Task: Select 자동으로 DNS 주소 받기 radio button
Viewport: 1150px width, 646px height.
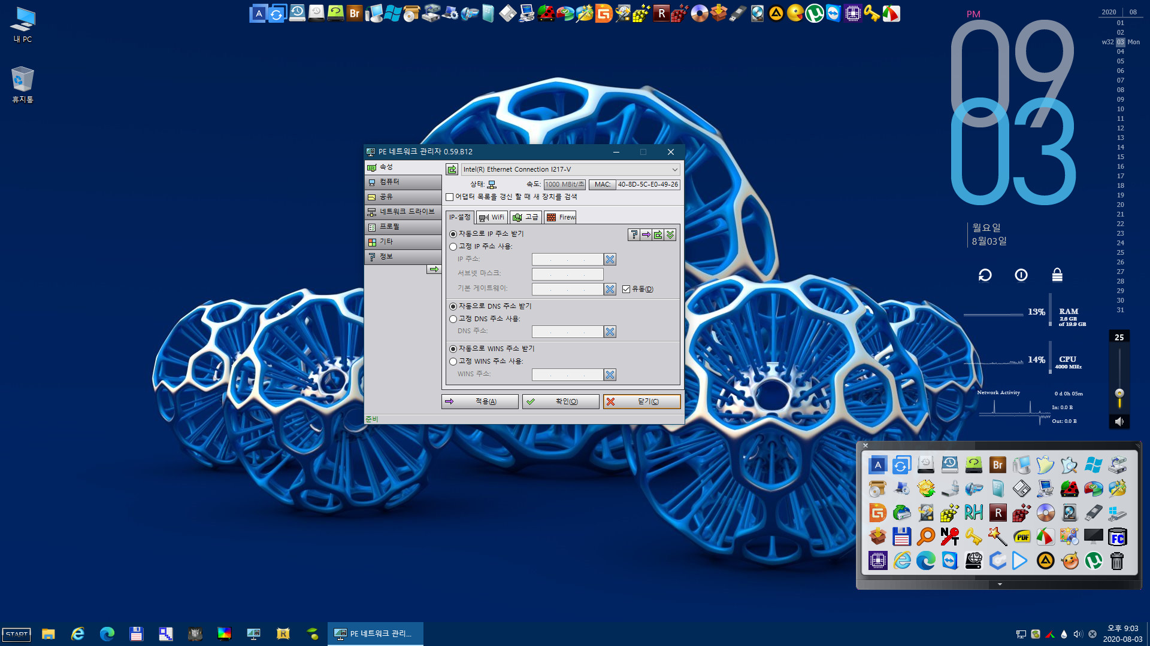Action: pos(453,307)
